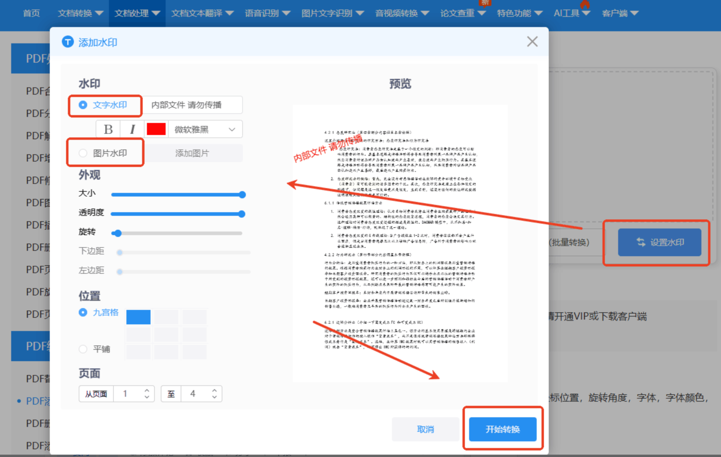
Task: Click the watermark text input field
Action: coord(192,105)
